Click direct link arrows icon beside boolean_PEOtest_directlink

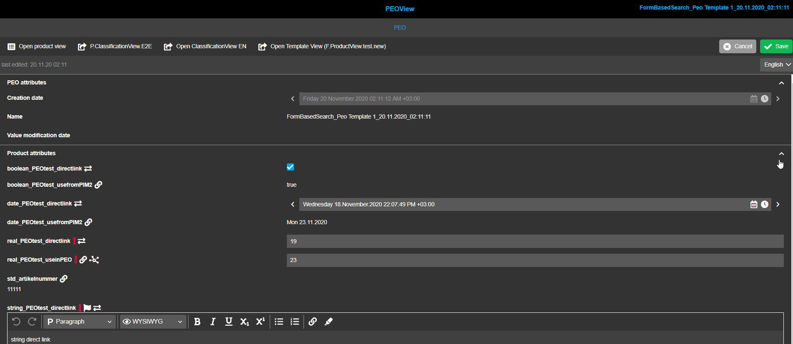pyautogui.click(x=88, y=168)
